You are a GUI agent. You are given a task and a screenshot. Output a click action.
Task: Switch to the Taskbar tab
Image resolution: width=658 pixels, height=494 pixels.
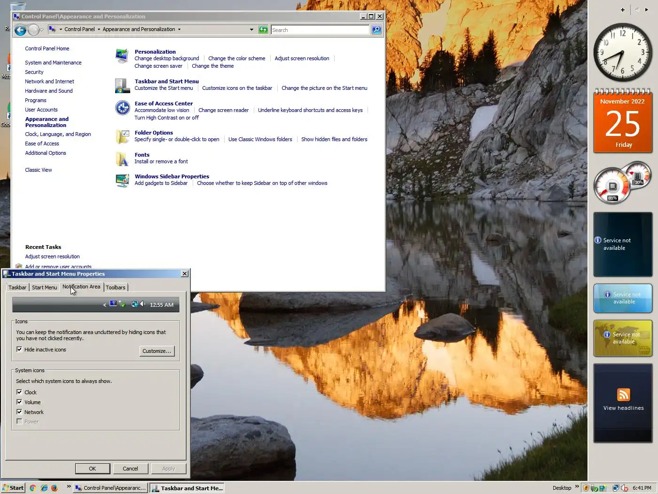tap(17, 287)
